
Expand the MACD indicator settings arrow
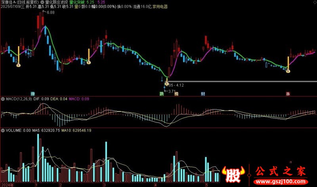[3, 98]
